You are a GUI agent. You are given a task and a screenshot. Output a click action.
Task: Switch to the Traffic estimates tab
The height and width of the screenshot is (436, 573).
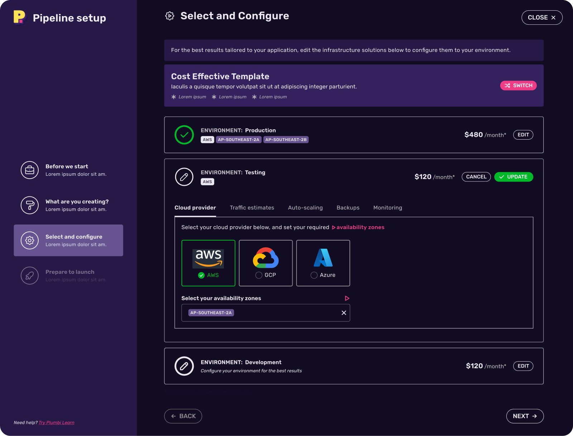point(252,208)
